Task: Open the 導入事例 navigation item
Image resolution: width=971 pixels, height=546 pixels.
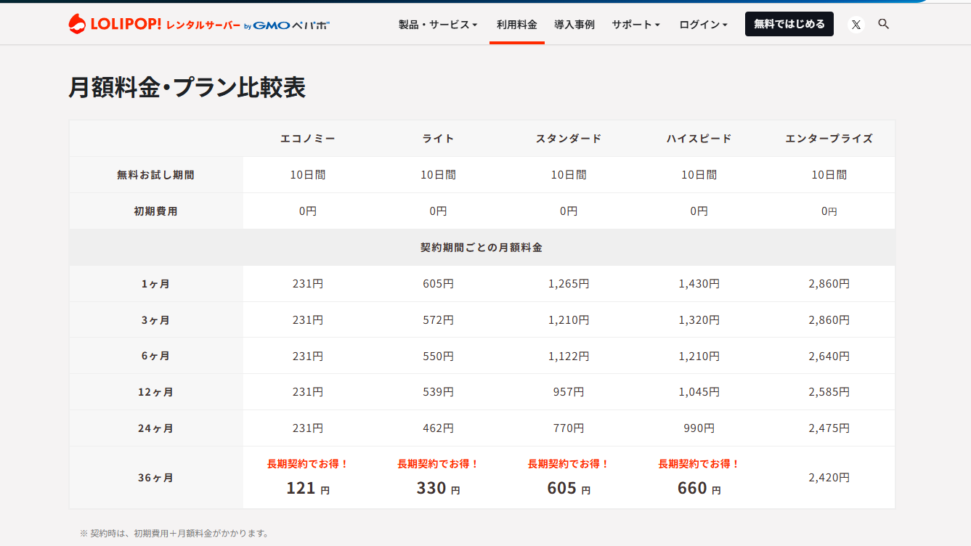Action: click(574, 25)
